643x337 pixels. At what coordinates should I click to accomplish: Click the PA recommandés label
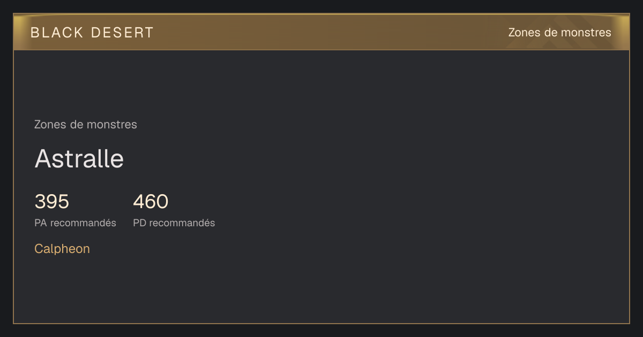(x=75, y=223)
